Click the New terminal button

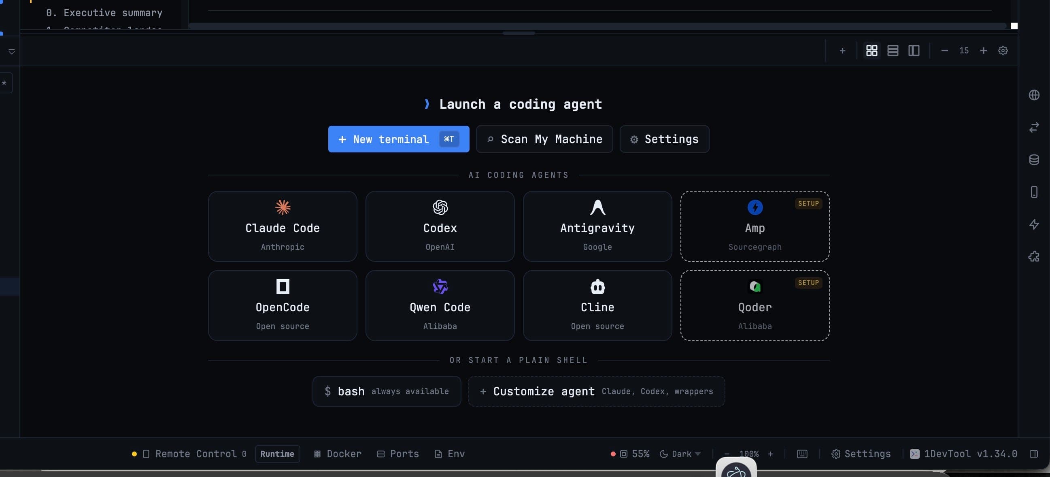pyautogui.click(x=399, y=139)
